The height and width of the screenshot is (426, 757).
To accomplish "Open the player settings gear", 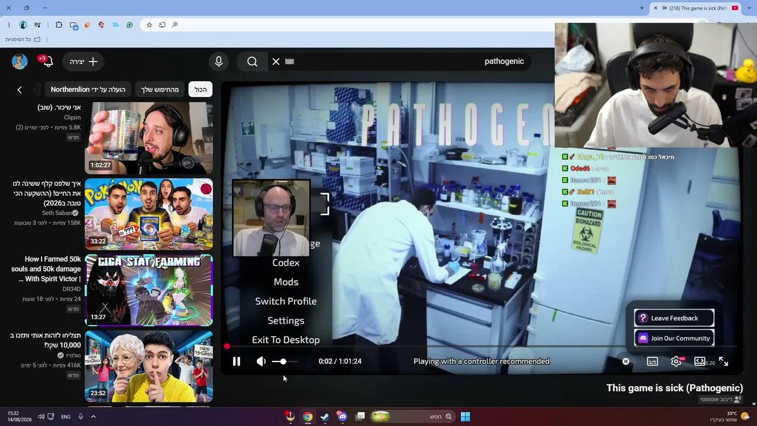I will (x=676, y=362).
